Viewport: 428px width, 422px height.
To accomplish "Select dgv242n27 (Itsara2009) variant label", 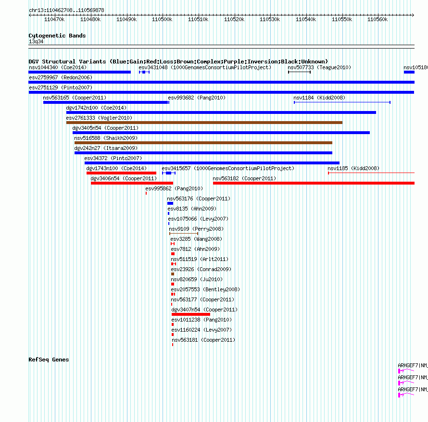I will [106, 148].
